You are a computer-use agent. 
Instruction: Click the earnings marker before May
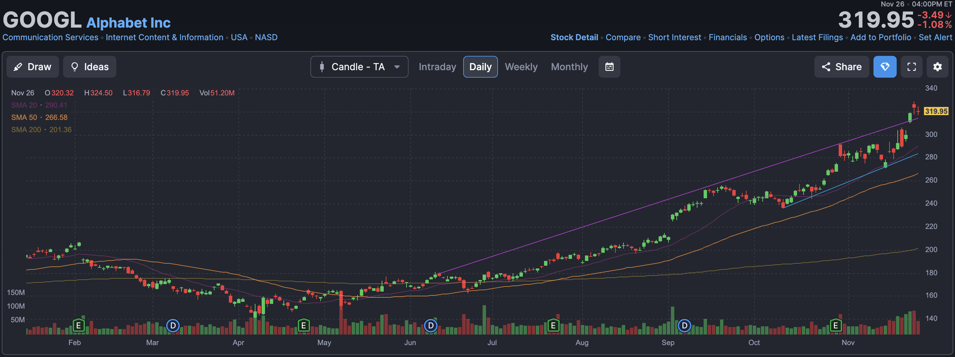click(x=304, y=326)
